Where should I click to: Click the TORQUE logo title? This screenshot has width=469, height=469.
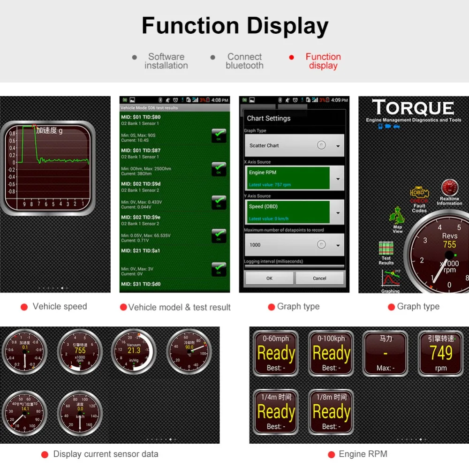click(413, 108)
